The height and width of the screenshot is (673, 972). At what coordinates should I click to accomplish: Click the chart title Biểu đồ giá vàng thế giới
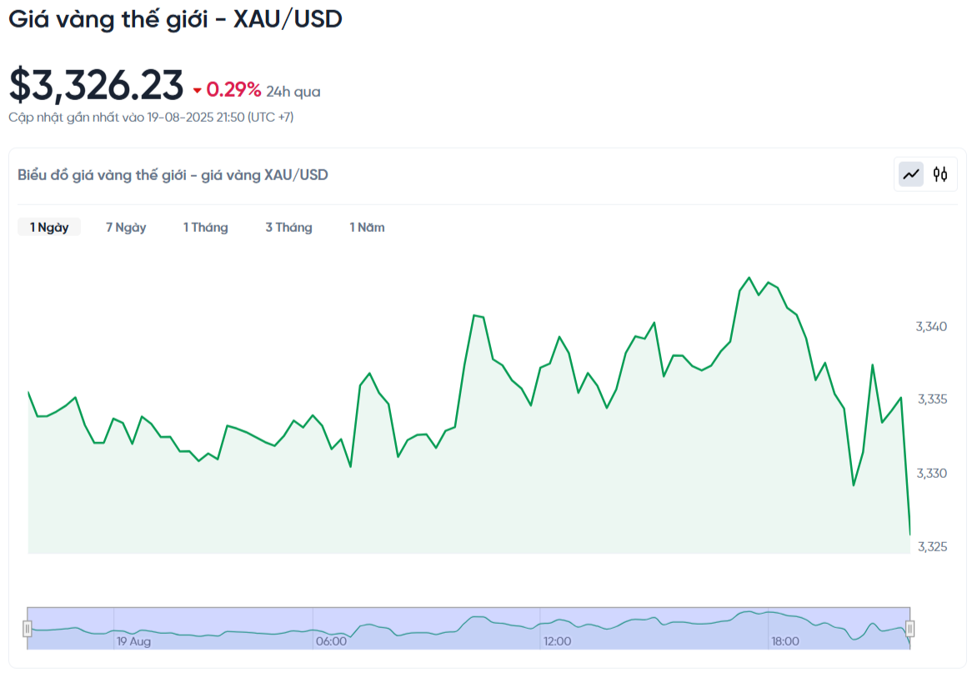[173, 175]
